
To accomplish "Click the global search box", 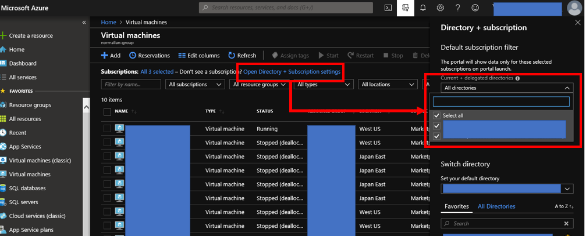I will pyautogui.click(x=286, y=8).
